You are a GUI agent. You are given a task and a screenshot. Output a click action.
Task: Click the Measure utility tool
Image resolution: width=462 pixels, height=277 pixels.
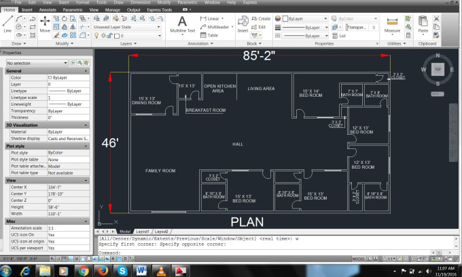[392, 24]
